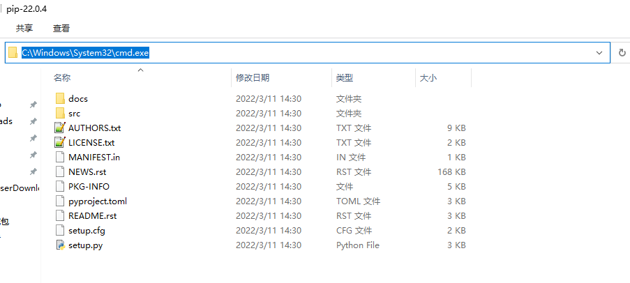Screen dimensions: 630x283
Task: Click the pip-22.0.4 window title
Action: (27, 9)
